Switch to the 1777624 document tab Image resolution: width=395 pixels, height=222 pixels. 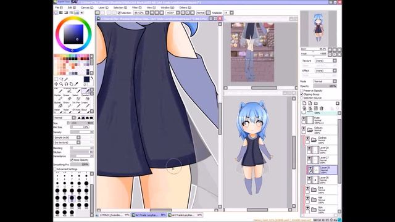(113, 215)
